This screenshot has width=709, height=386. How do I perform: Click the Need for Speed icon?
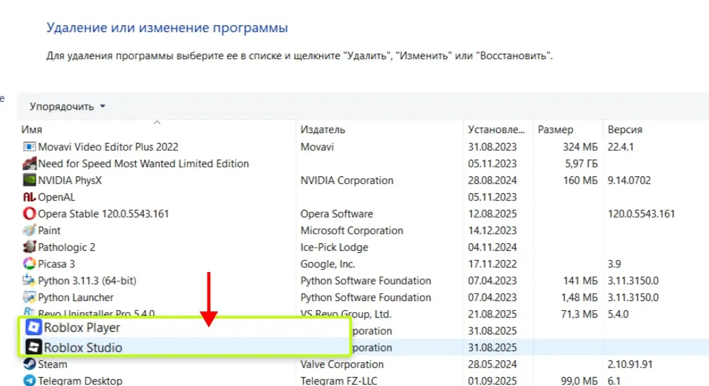point(30,163)
